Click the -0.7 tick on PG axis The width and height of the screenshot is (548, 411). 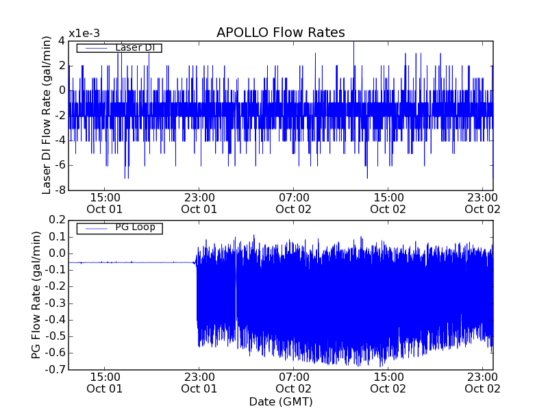55,369
